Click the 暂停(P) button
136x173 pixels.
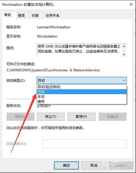[x=81, y=117]
